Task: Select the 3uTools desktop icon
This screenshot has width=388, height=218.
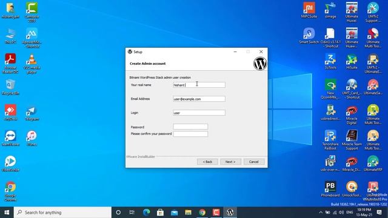Action: (x=330, y=61)
